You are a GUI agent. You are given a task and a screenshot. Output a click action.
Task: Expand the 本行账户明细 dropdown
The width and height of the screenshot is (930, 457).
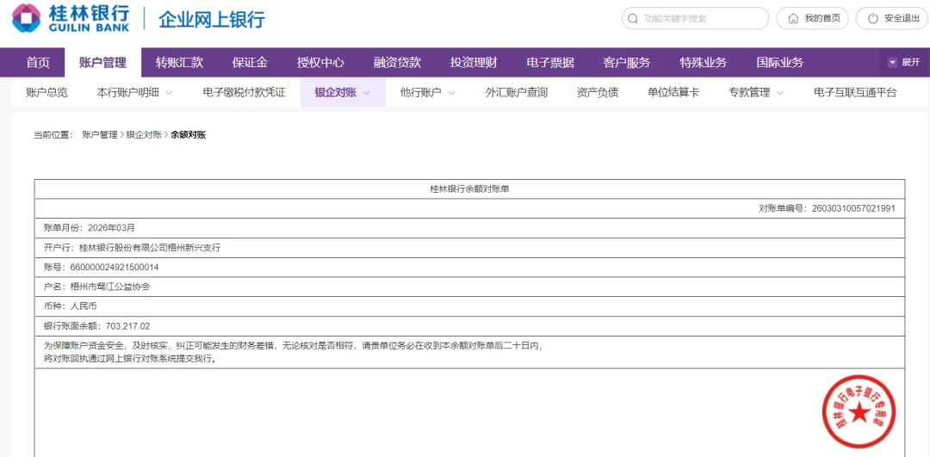pyautogui.click(x=134, y=92)
